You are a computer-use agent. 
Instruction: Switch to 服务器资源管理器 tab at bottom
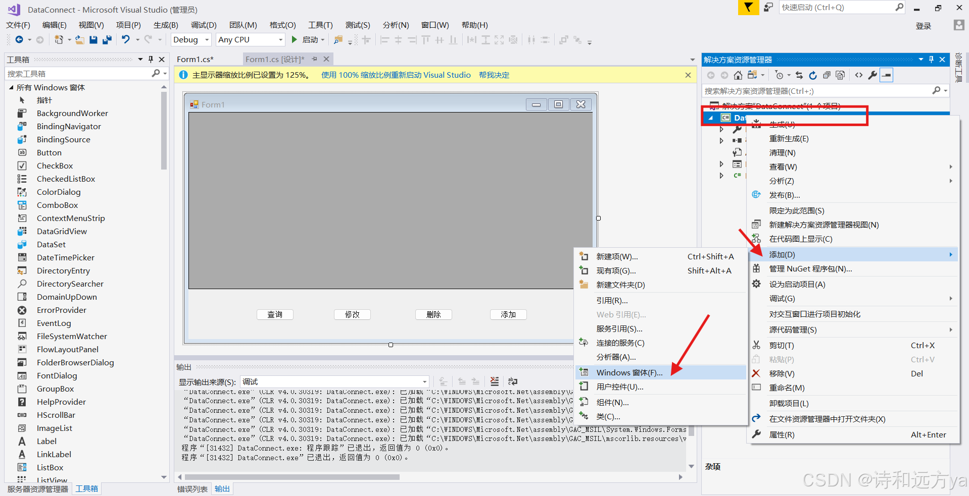tap(38, 489)
